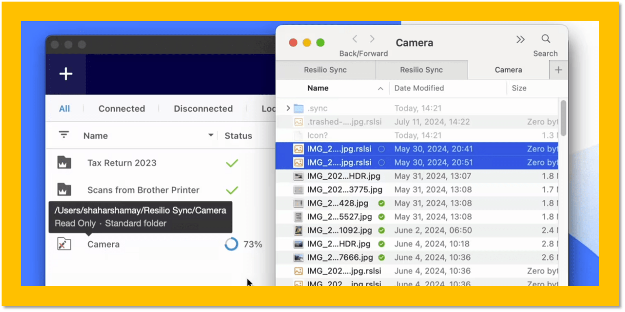This screenshot has width=625, height=312.
Task: Open the filter icon beside Name column
Action: point(64,135)
